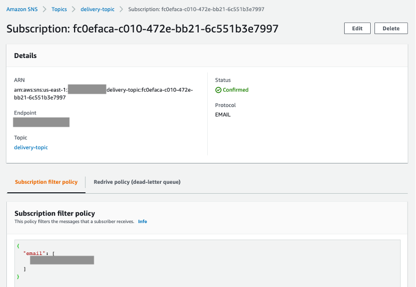Switch to Redrive policy (dead-letter queue) tab

pos(137,182)
